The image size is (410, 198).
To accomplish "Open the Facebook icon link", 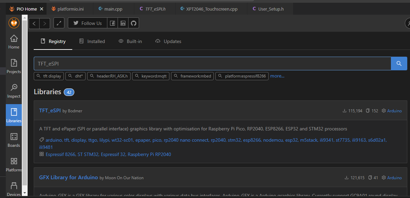I will pyautogui.click(x=112, y=23).
